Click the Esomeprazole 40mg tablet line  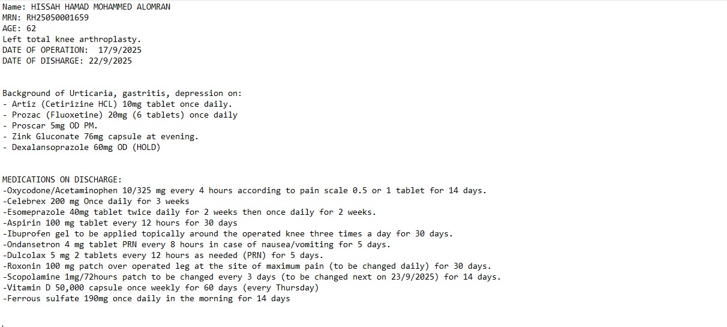tap(189, 212)
